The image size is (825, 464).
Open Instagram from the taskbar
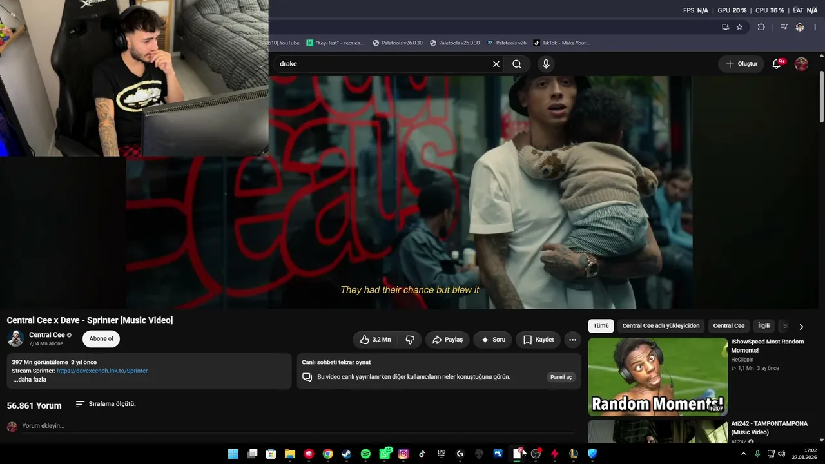(x=403, y=454)
